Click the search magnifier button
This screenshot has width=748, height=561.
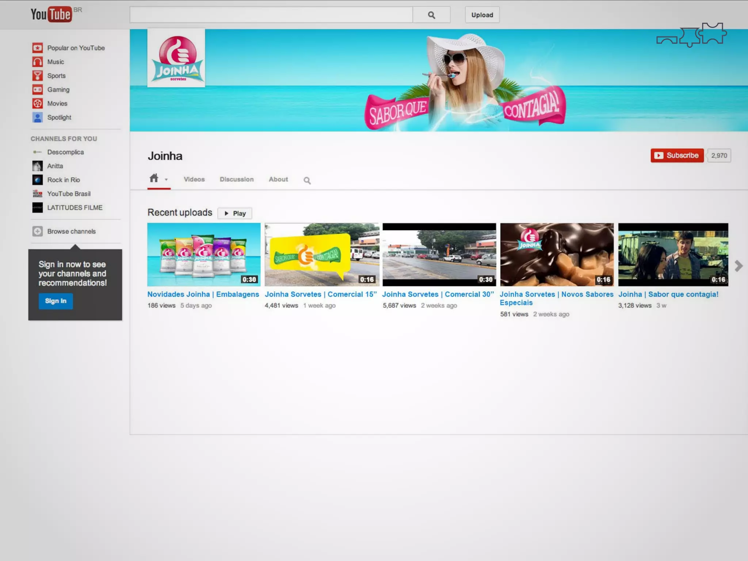pyautogui.click(x=431, y=15)
